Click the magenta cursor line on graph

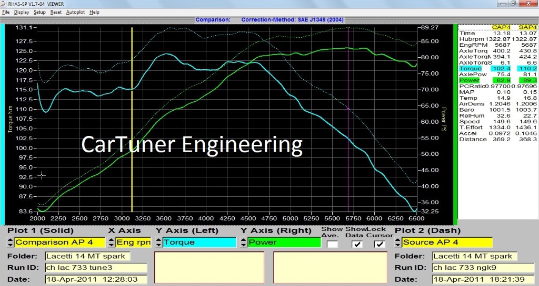(348, 120)
